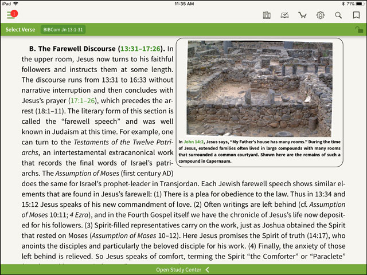Tap the bookmark icon

pos(356,15)
